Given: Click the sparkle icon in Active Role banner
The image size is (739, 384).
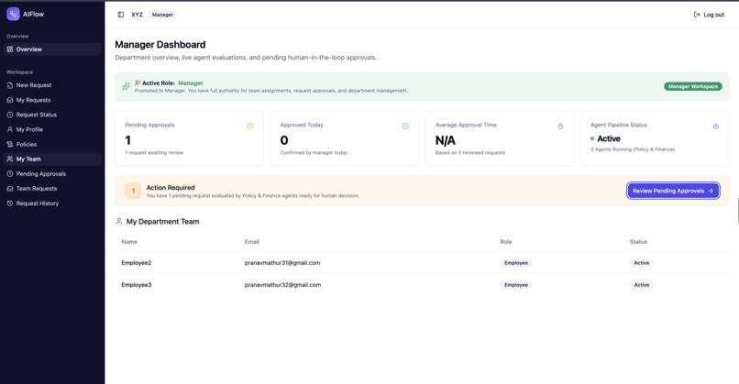Looking at the screenshot, I should pos(126,86).
